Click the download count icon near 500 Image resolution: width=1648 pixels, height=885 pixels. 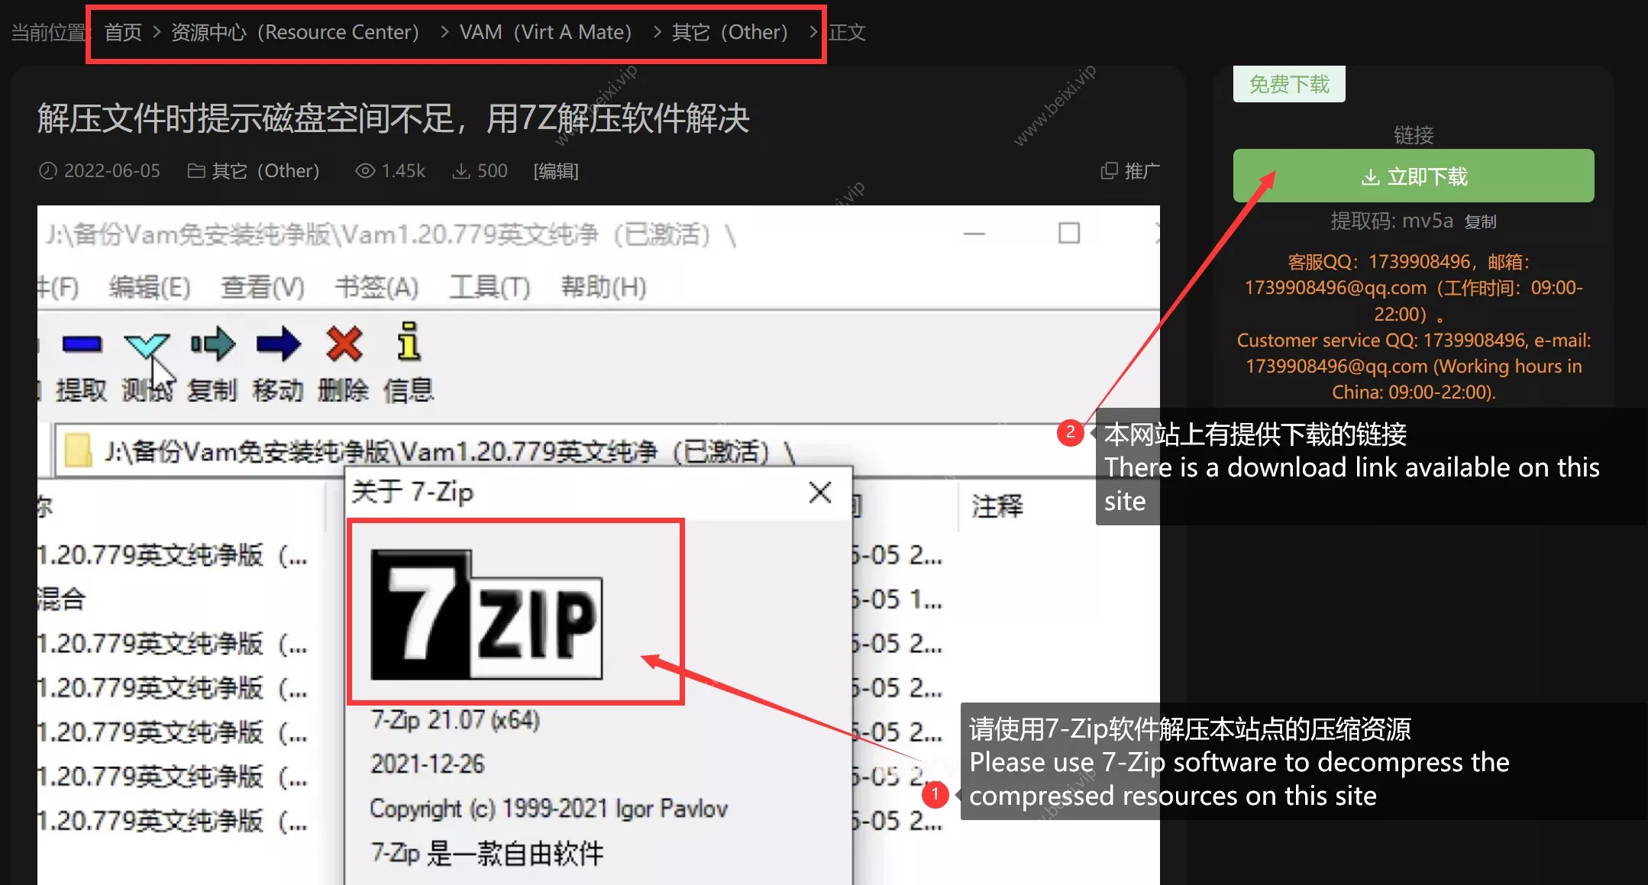pyautogui.click(x=460, y=170)
